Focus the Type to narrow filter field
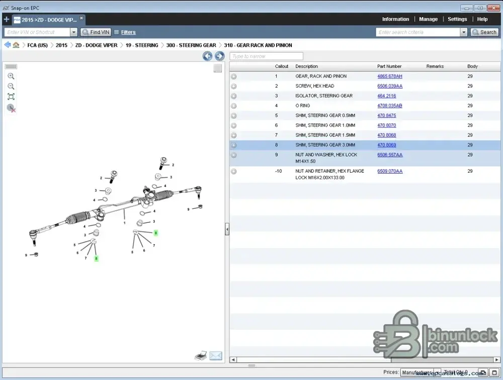This screenshot has width=503, height=380. (x=266, y=56)
